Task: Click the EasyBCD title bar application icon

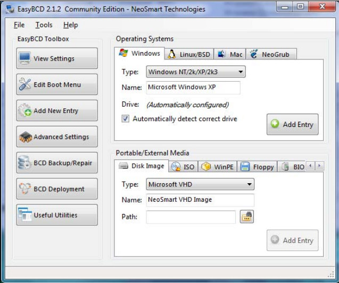Action: coord(10,9)
